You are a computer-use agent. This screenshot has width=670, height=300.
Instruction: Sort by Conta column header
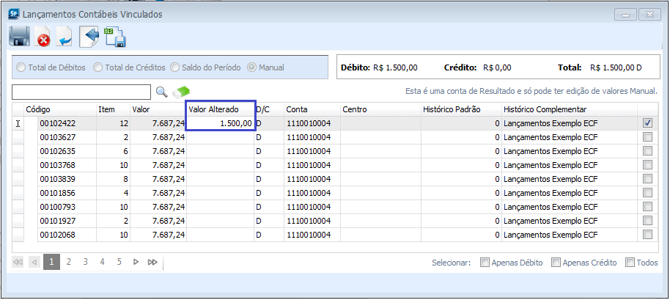[312, 109]
